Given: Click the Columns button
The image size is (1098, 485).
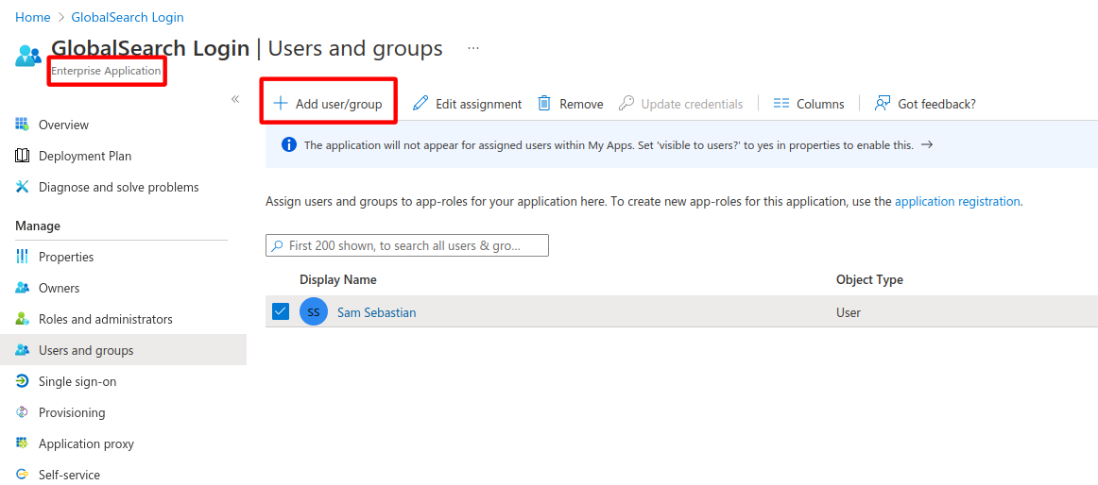Looking at the screenshot, I should point(809,104).
